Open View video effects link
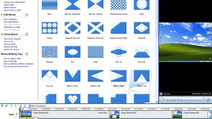 point(11,22)
